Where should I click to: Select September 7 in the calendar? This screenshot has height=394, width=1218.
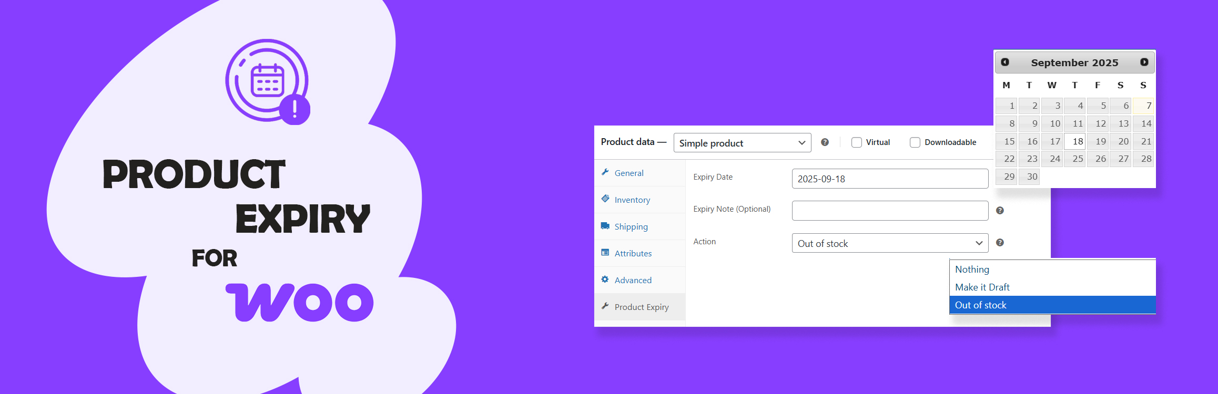1143,106
